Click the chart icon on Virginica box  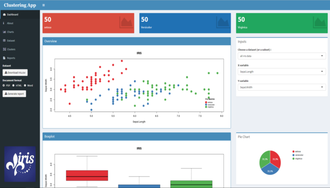(x=320, y=22)
